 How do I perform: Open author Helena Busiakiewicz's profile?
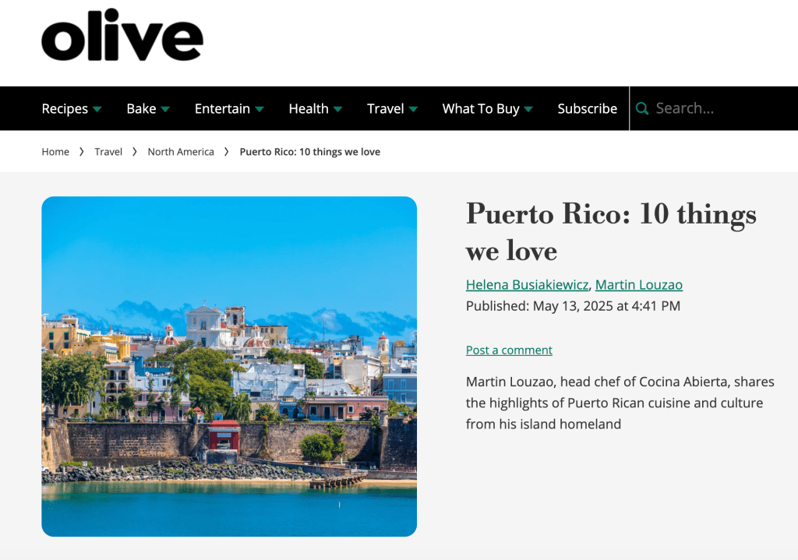coord(528,285)
